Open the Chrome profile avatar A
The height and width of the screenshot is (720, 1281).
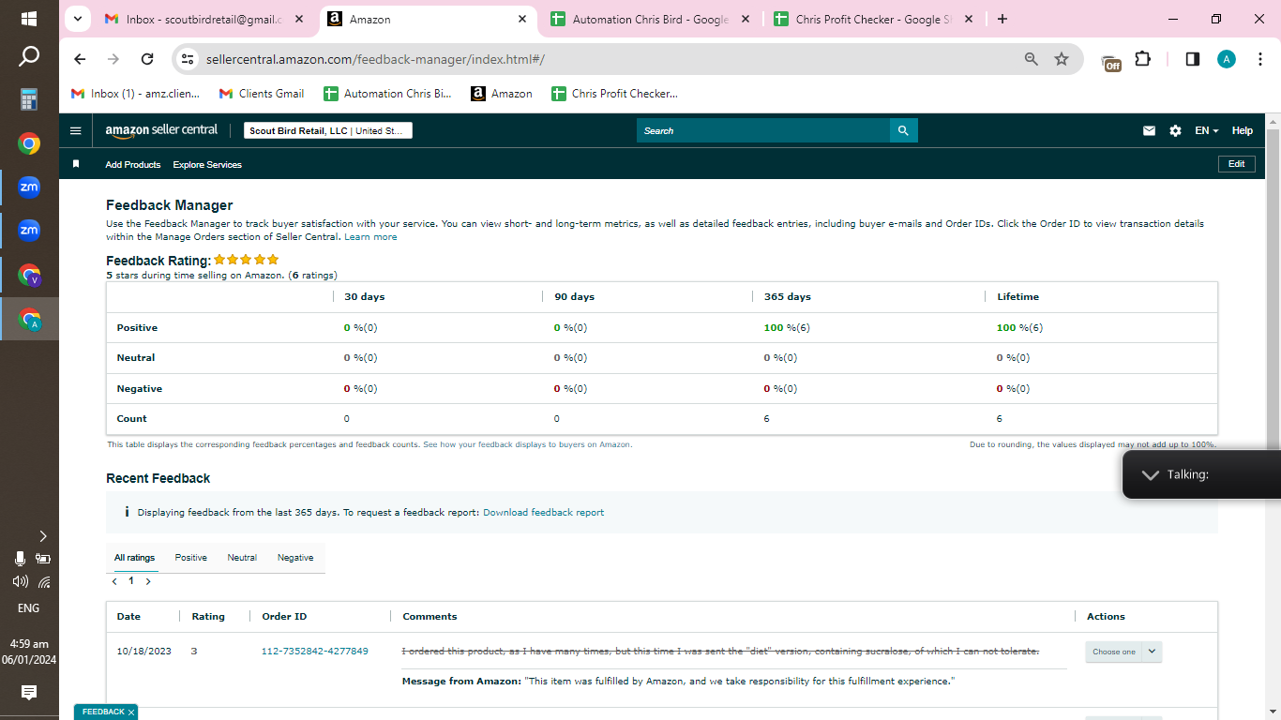point(1227,59)
